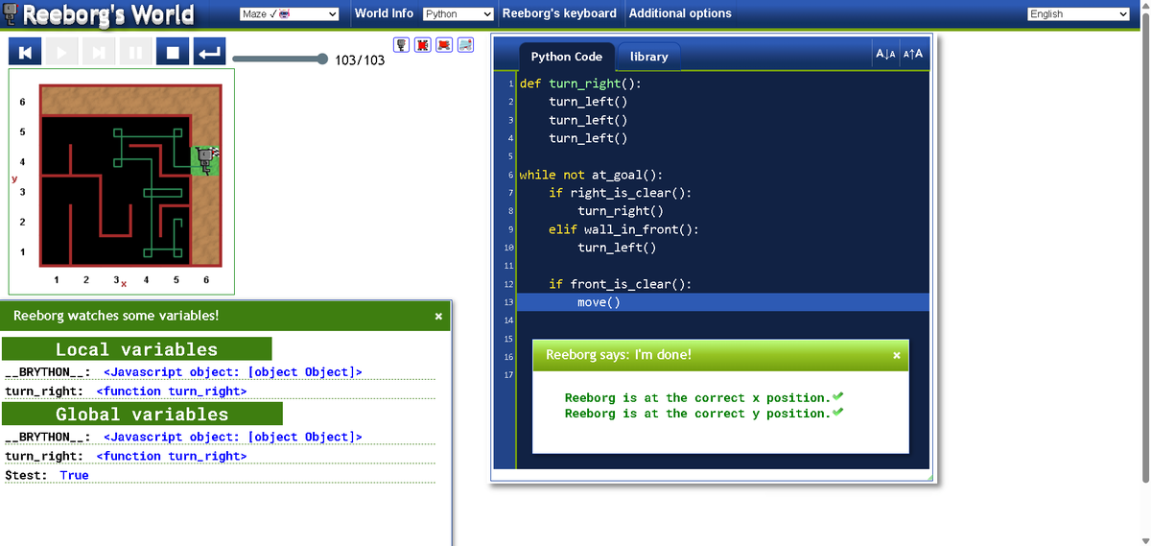This screenshot has width=1151, height=546.
Task: Click the 103/103 frame counter
Action: [360, 60]
